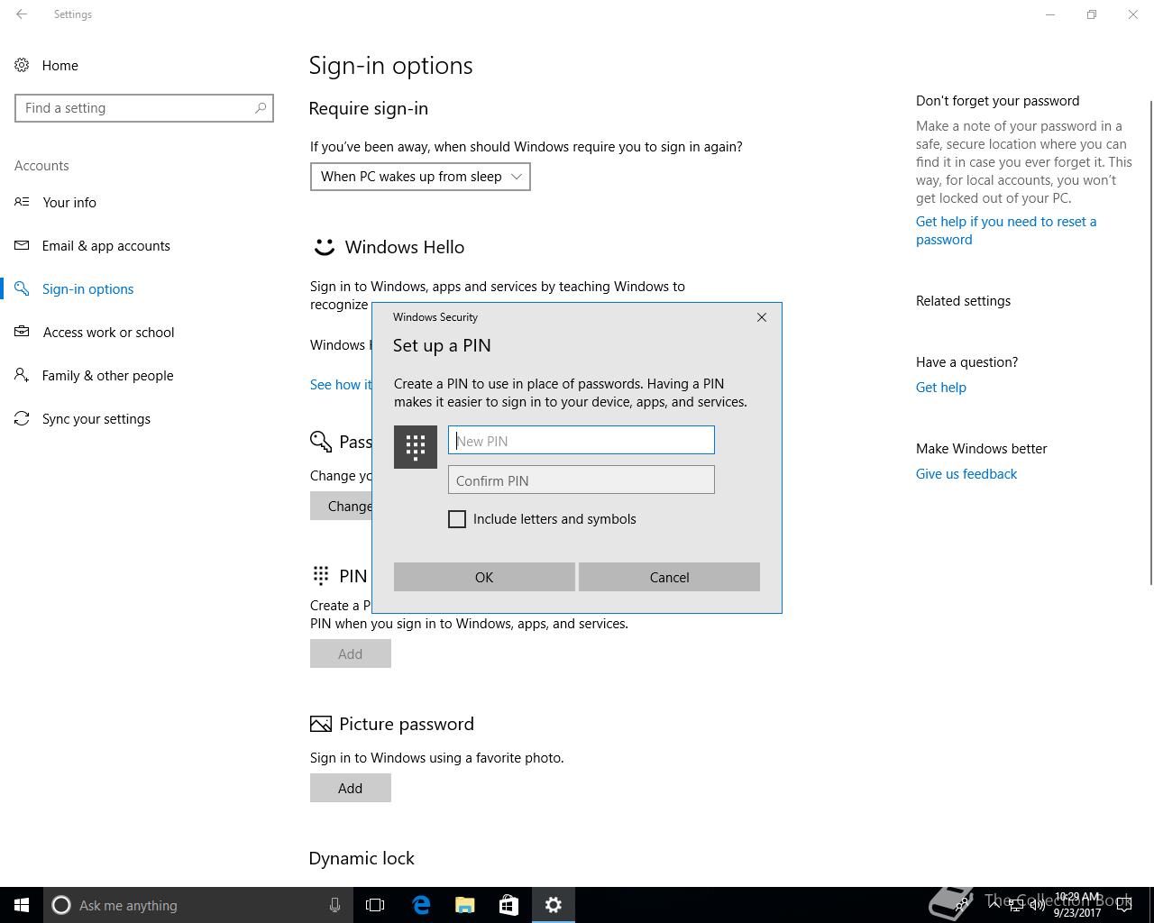Screen dimensions: 1154x923
Task: Open the Give us feedback link
Action: tap(966, 474)
